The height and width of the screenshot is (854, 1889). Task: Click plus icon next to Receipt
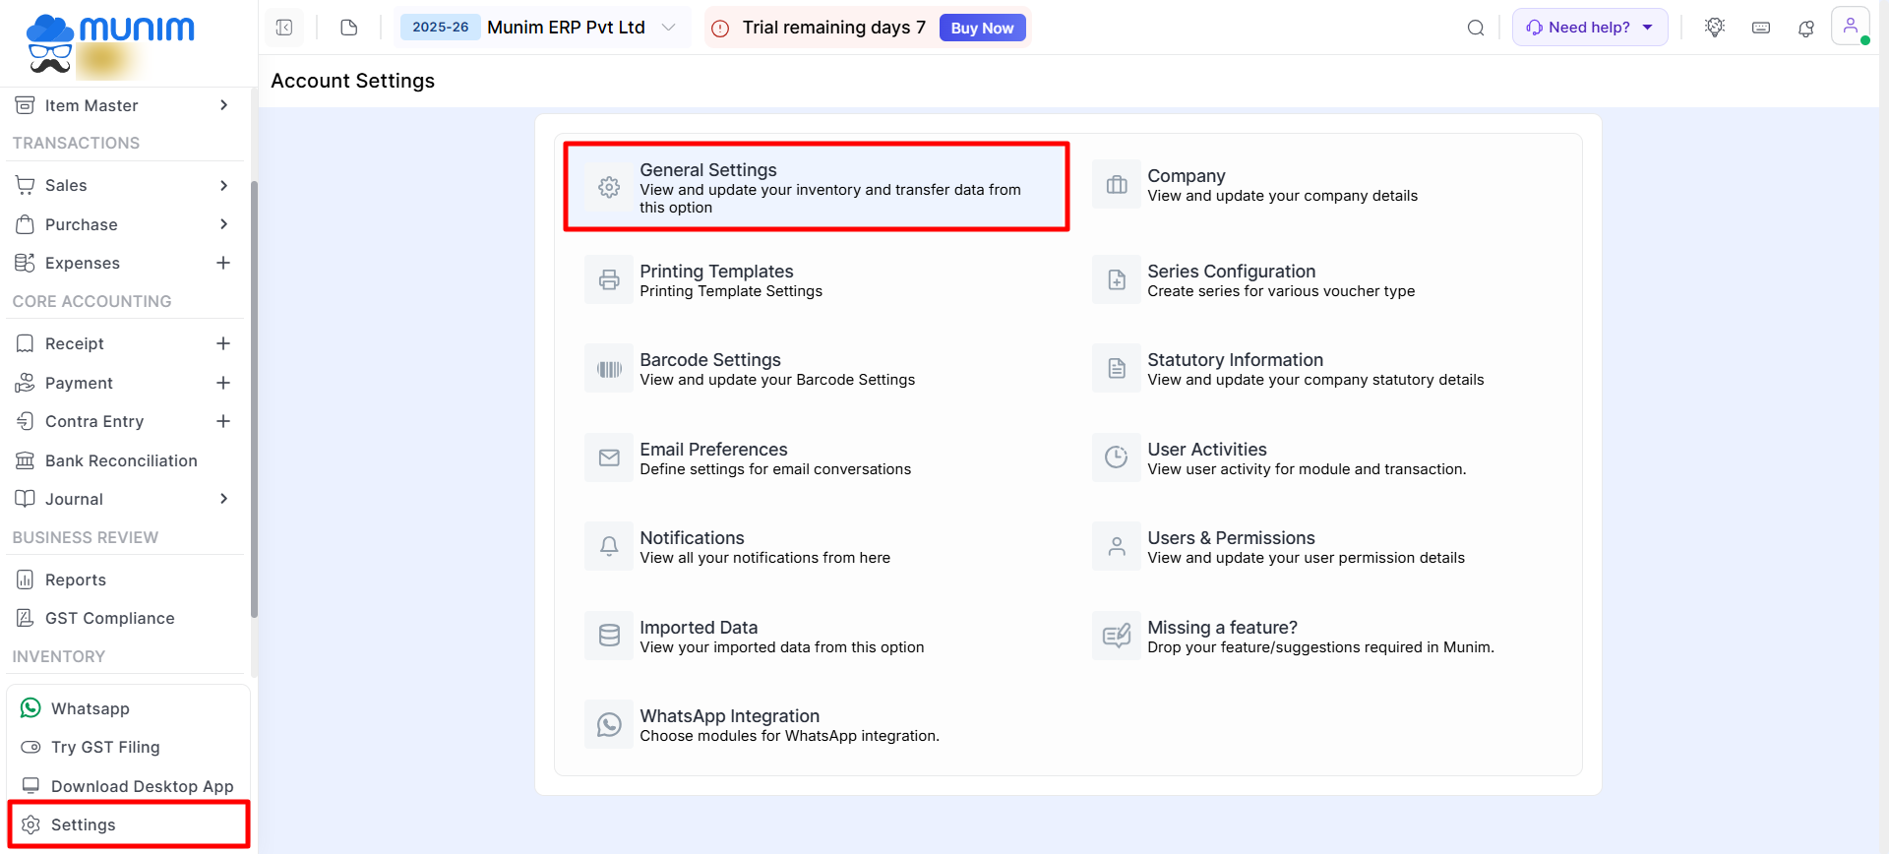click(x=223, y=343)
